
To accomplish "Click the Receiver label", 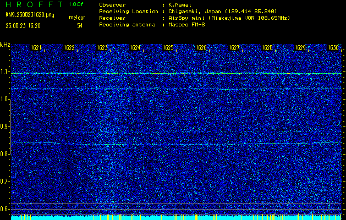I will [112, 18].
